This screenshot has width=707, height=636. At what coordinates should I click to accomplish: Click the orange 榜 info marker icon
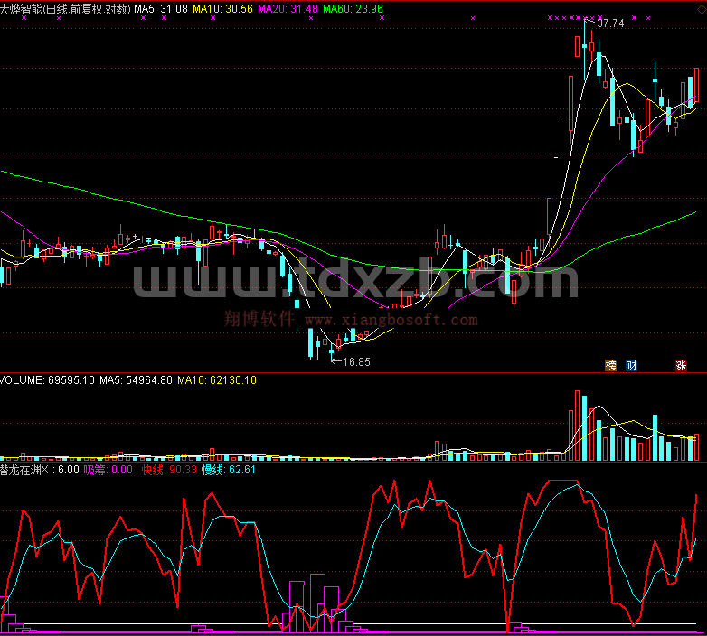pyautogui.click(x=610, y=365)
